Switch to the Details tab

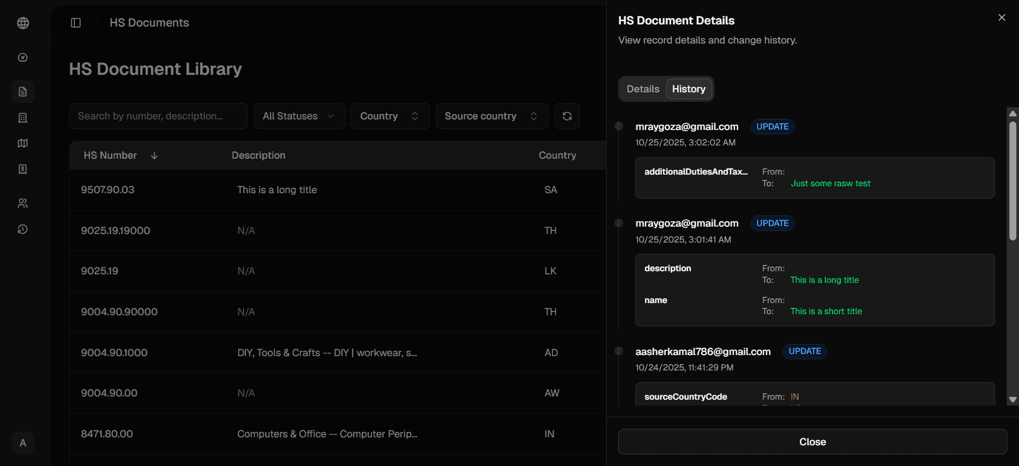click(643, 89)
